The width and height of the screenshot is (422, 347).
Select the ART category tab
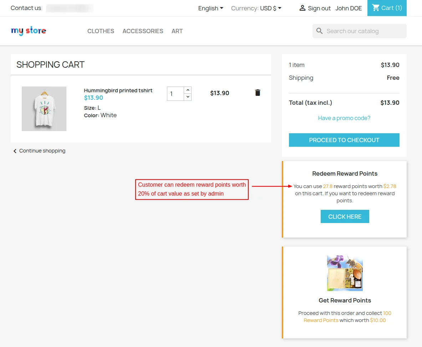pyautogui.click(x=177, y=31)
